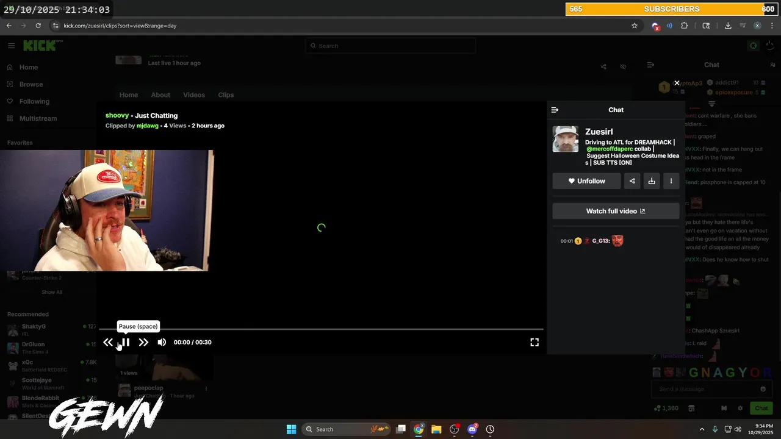Open browser downloads icon

click(728, 26)
